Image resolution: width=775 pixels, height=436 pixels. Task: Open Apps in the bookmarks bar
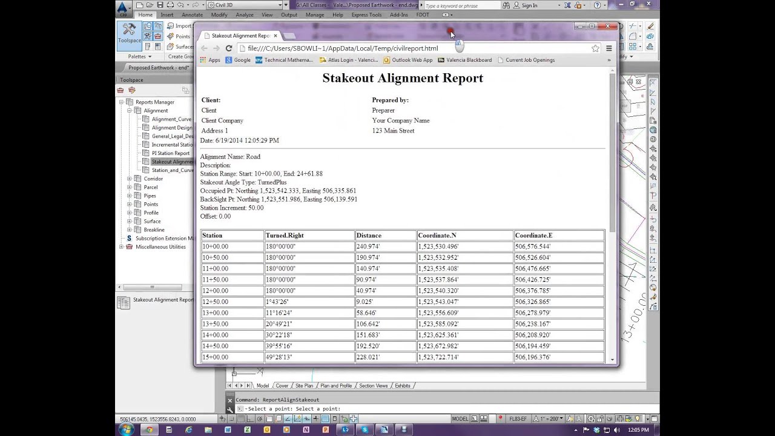[x=210, y=60]
